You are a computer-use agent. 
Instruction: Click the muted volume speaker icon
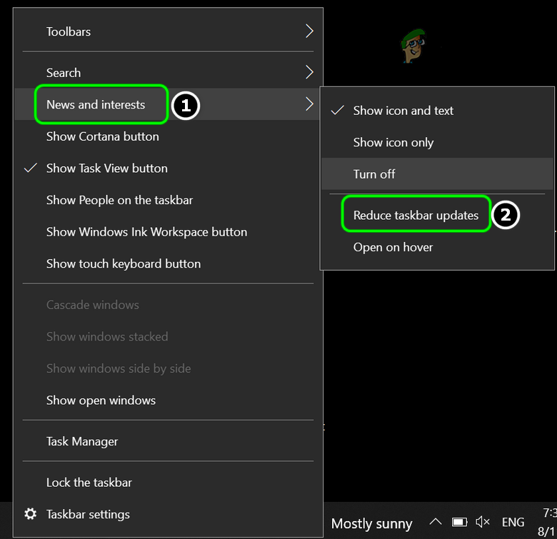tap(483, 523)
